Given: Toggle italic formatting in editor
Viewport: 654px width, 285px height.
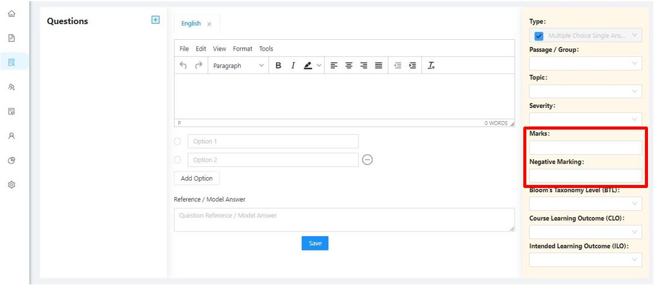Looking at the screenshot, I should point(293,66).
